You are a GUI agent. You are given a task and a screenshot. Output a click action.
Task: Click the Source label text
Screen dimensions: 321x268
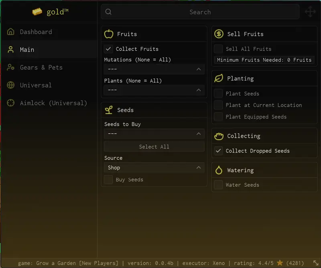pyautogui.click(x=114, y=158)
